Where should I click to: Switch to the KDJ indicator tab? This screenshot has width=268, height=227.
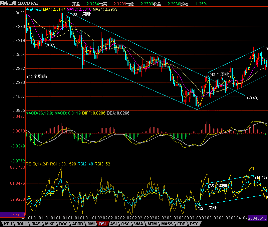8,224
